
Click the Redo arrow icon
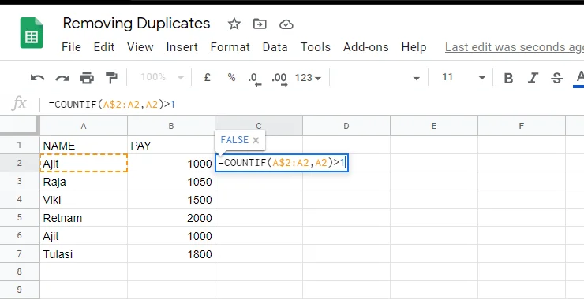[62, 78]
